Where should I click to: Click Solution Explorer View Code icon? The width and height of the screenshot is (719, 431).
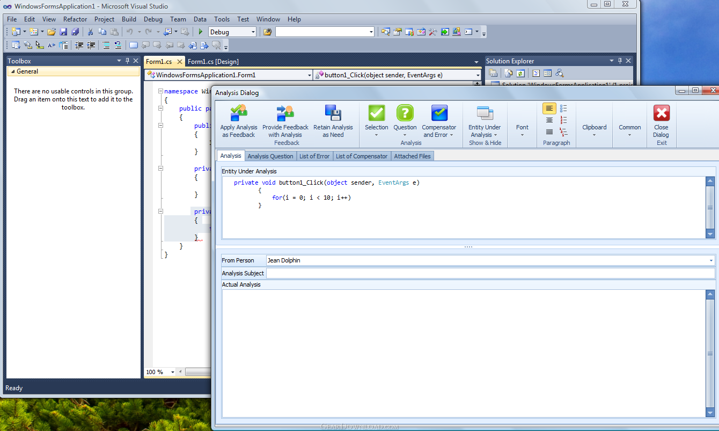click(x=535, y=74)
